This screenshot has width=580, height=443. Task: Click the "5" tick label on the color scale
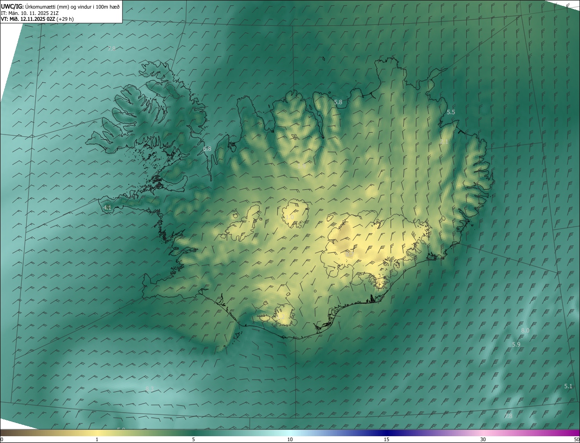[x=193, y=439]
